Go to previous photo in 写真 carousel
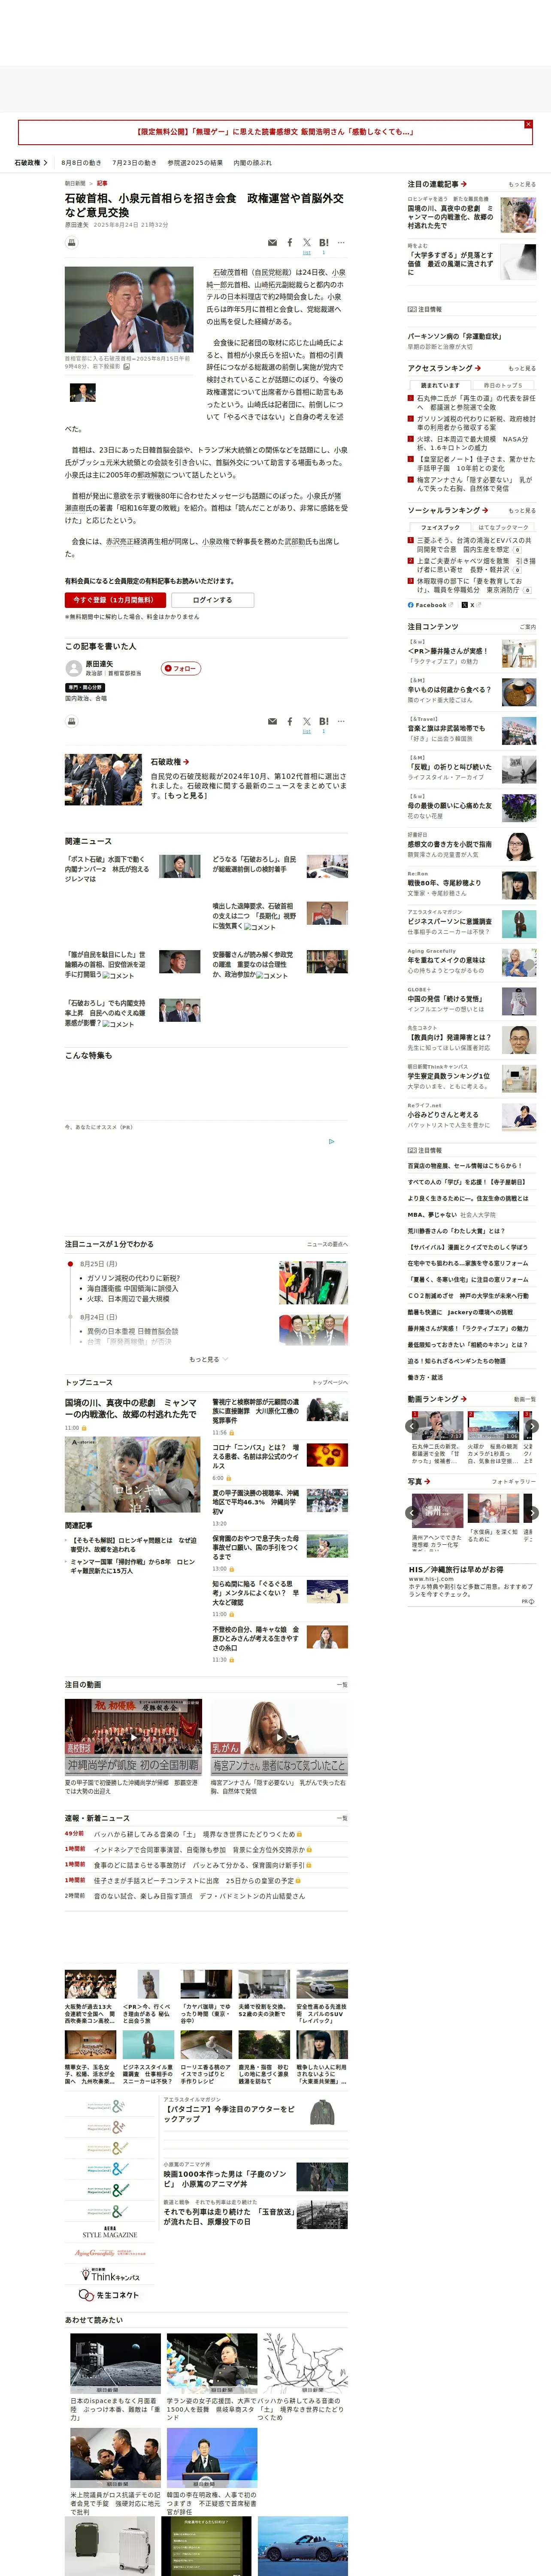 click(412, 1513)
